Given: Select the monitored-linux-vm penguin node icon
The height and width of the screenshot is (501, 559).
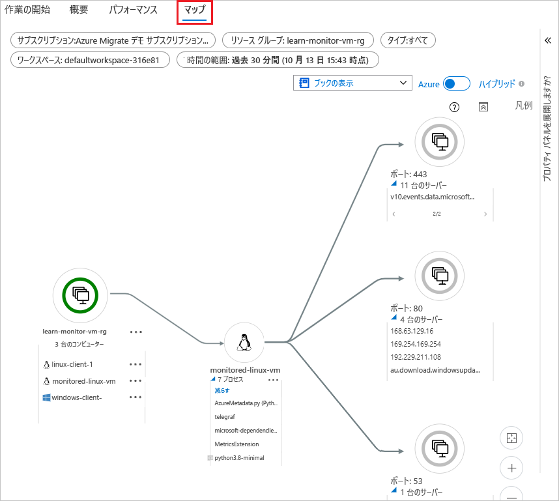Looking at the screenshot, I should 245,342.
